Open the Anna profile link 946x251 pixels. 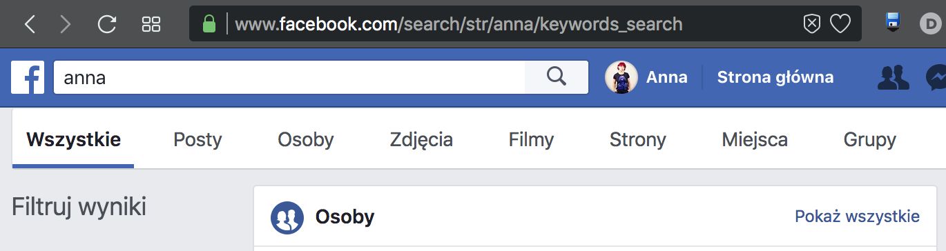point(666,77)
